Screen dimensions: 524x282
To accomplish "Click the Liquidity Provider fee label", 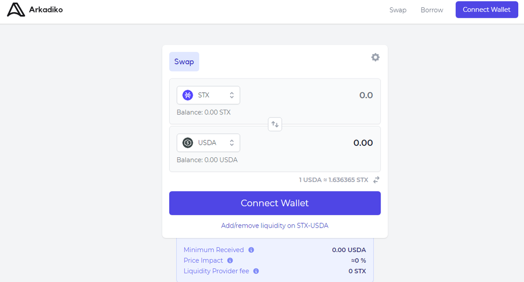I will pos(216,271).
